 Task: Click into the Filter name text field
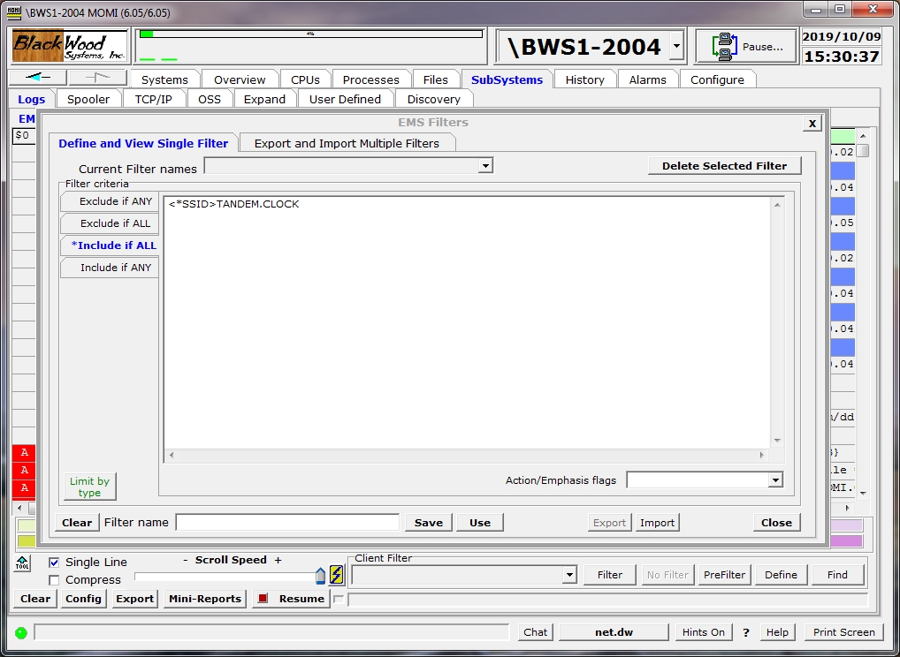[x=287, y=523]
